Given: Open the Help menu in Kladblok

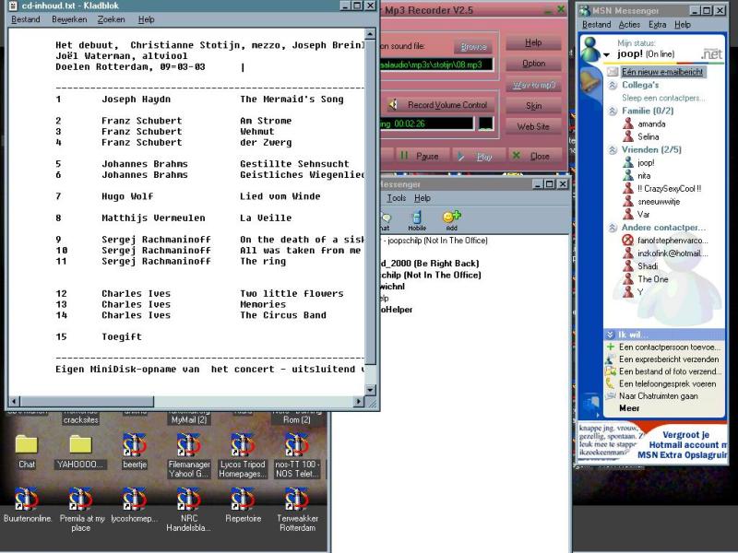Looking at the screenshot, I should coord(146,19).
